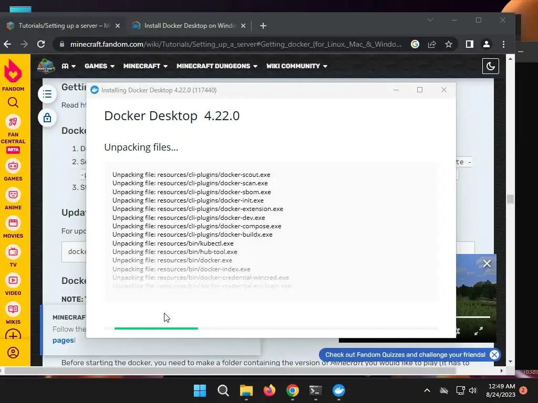Open Chrome tab search chevron
Image resolution: width=538 pixels, height=403 pixels.
pos(430,20)
